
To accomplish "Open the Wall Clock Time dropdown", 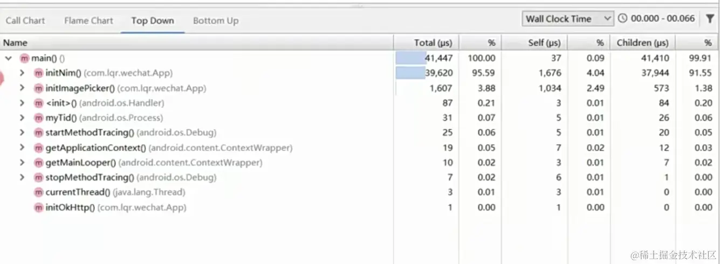I will click(568, 19).
